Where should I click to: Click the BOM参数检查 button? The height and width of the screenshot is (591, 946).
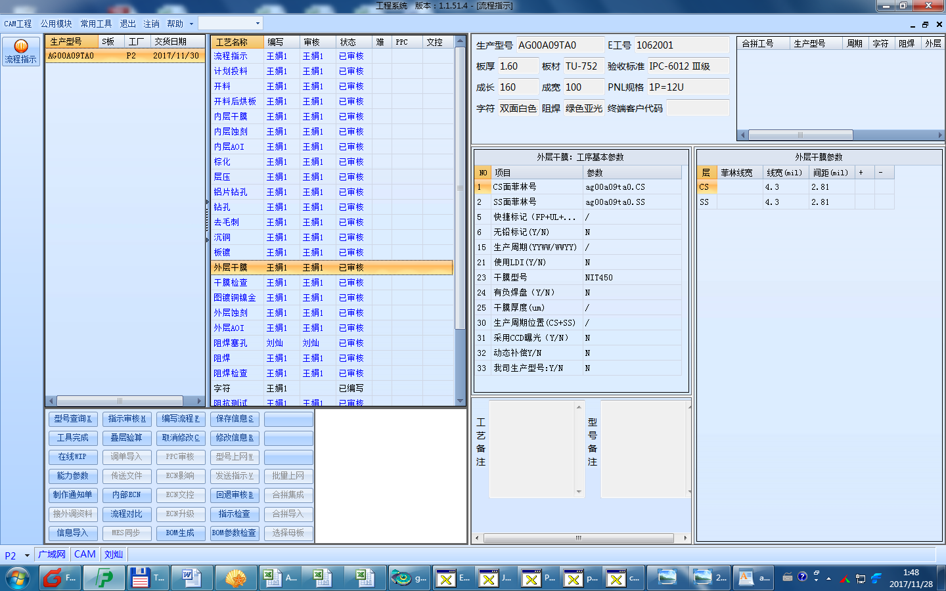click(x=234, y=533)
